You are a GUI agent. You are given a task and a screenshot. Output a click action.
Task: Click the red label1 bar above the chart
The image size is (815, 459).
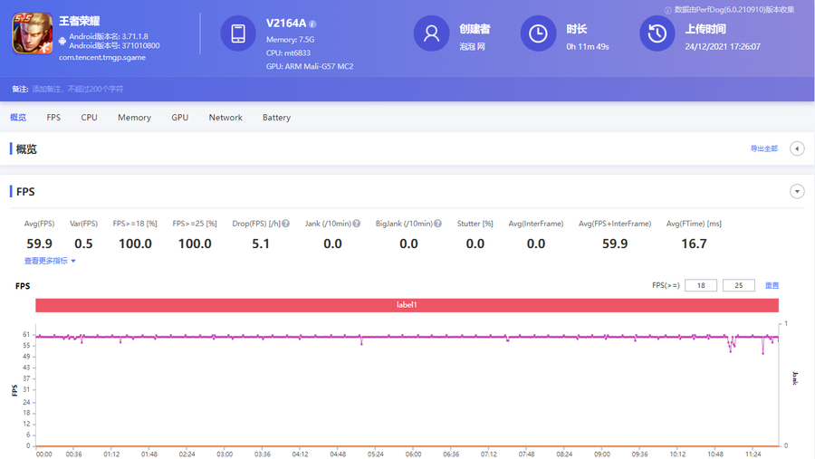(x=407, y=305)
